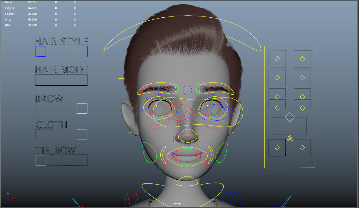Click the Tris count 53500
The image size is (359, 208).
click(32, 20)
